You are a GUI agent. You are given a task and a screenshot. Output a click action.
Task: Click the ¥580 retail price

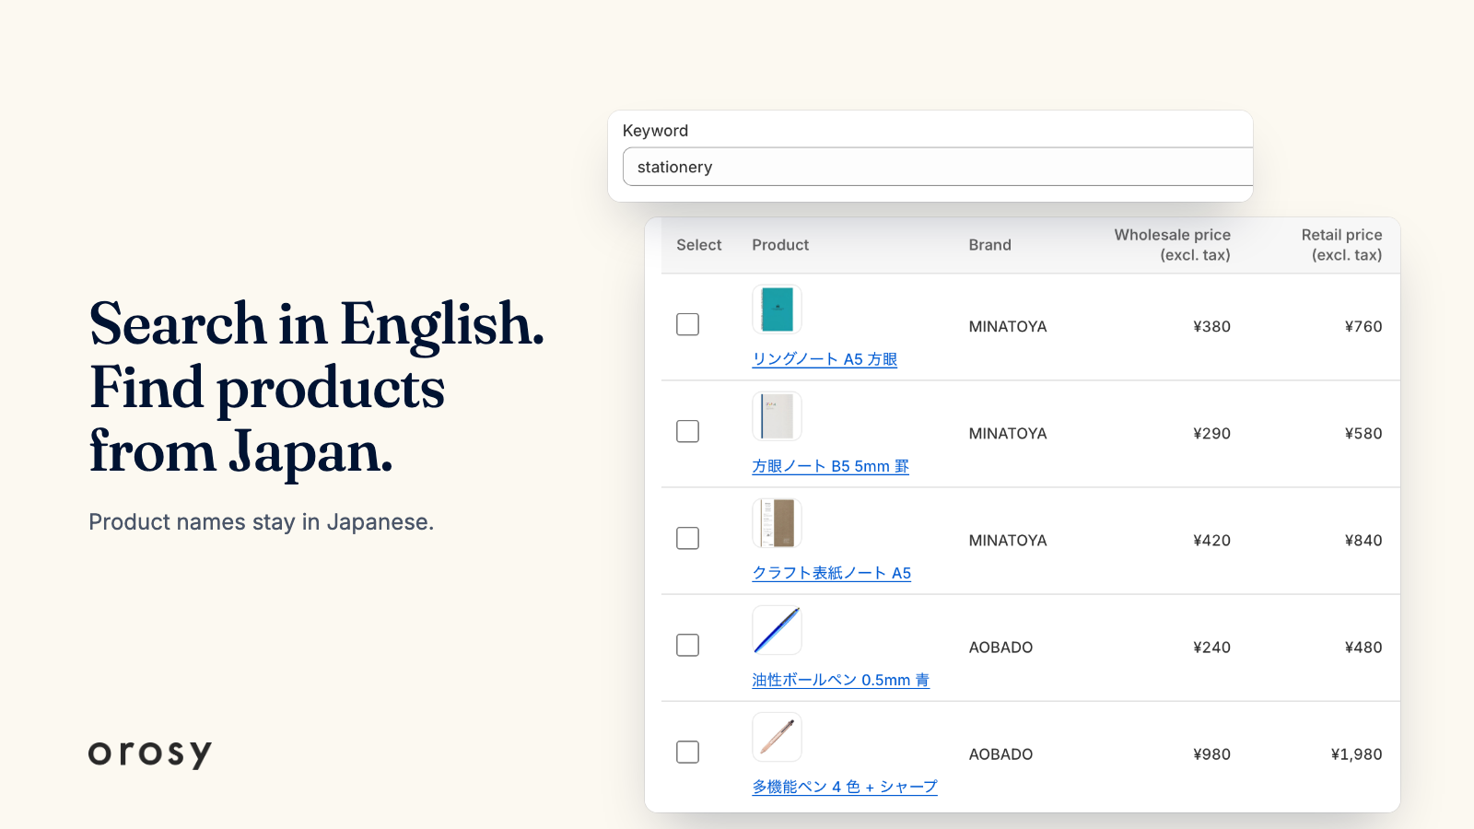click(1363, 433)
